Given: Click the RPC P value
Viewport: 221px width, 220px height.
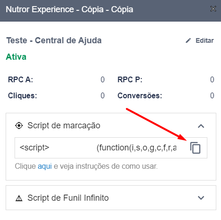Looking at the screenshot, I should click(x=212, y=79).
